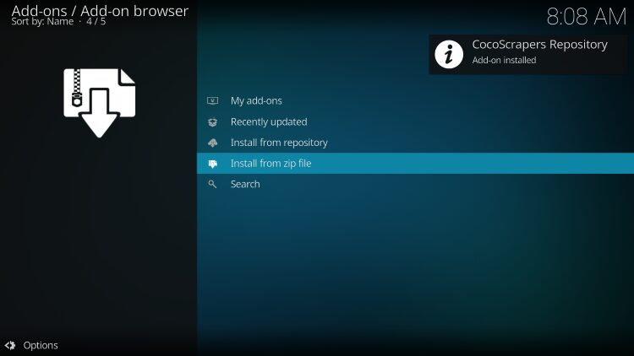Click the Options gear icon
634x356 pixels.
tap(10, 345)
